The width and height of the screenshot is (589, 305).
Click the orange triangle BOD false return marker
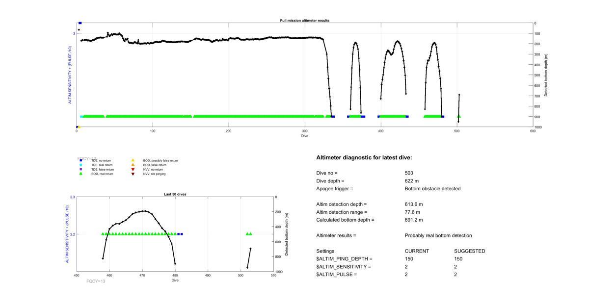click(x=133, y=165)
